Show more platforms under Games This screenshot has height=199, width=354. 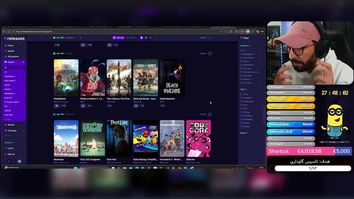tap(7, 119)
